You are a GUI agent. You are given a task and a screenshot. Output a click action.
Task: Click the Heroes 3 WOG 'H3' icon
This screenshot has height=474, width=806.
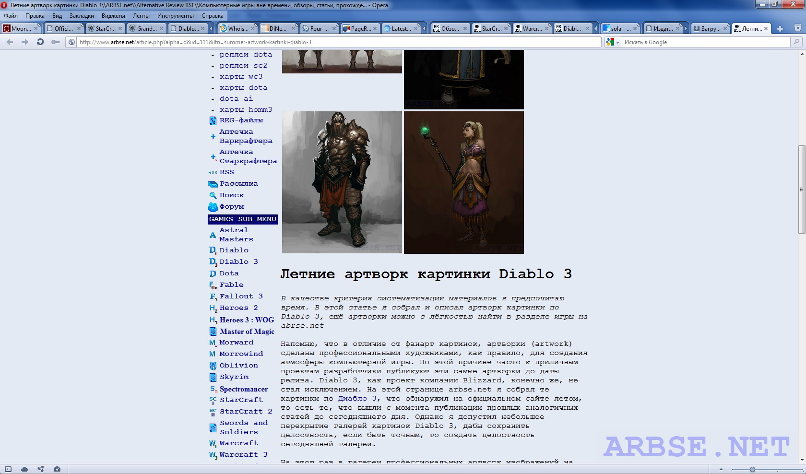(213, 320)
